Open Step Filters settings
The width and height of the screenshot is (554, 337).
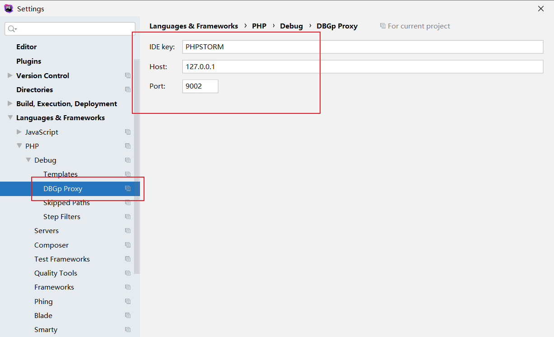[62, 216]
